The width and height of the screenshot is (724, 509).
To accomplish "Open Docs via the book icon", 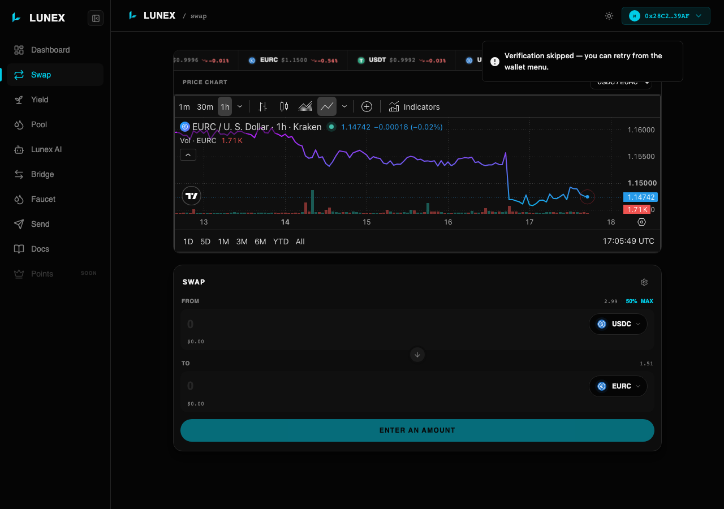I will coord(19,249).
